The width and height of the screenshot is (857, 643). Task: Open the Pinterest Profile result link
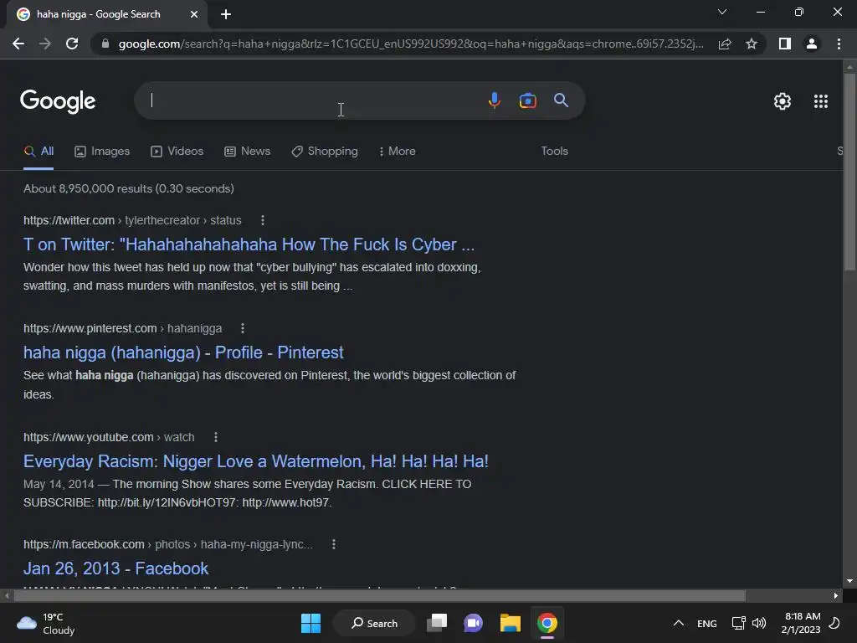coord(183,352)
